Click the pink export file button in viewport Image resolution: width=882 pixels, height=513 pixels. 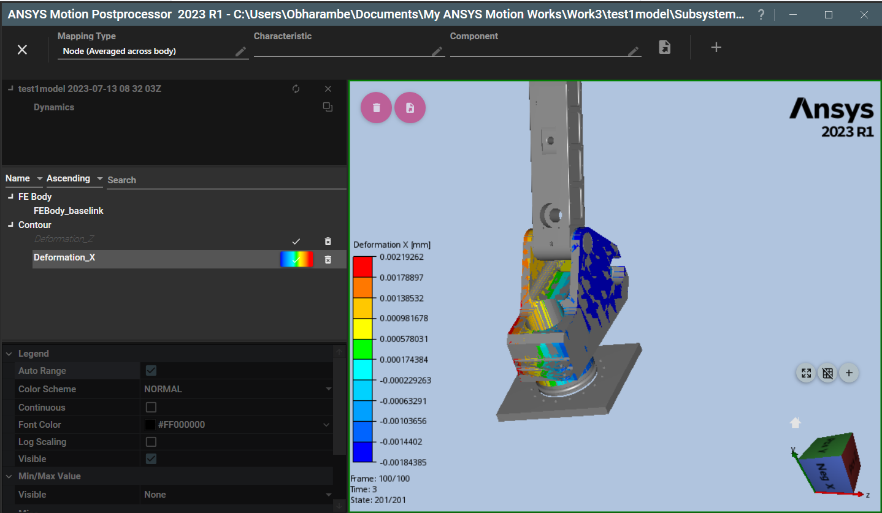[x=410, y=108]
